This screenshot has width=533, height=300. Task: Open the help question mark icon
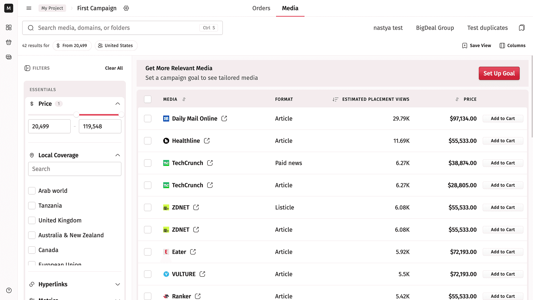[x=9, y=290]
